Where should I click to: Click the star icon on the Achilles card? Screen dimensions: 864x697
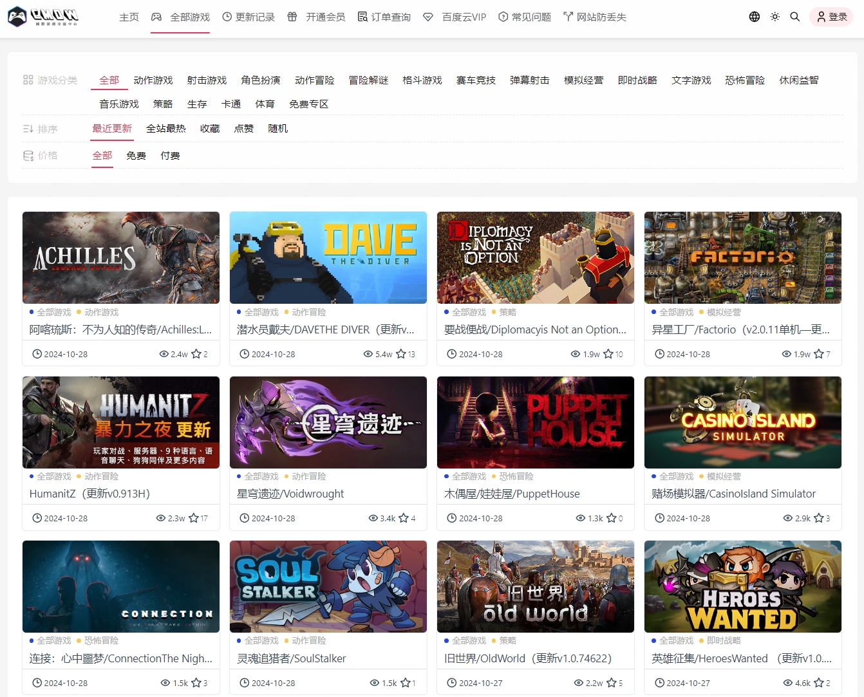tap(196, 354)
